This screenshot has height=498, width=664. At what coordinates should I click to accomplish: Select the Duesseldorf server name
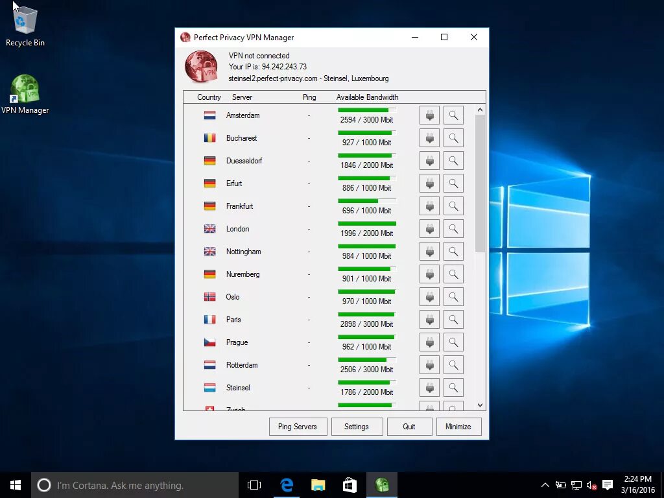[244, 161]
